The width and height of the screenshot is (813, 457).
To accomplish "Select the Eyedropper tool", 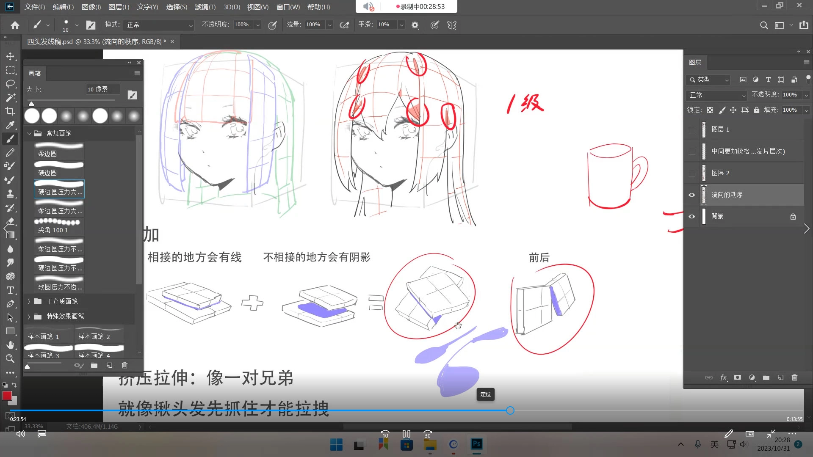I will pyautogui.click(x=10, y=125).
